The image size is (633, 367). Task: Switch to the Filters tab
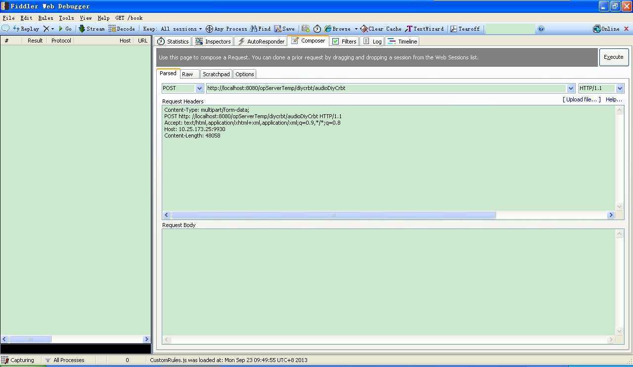[344, 42]
